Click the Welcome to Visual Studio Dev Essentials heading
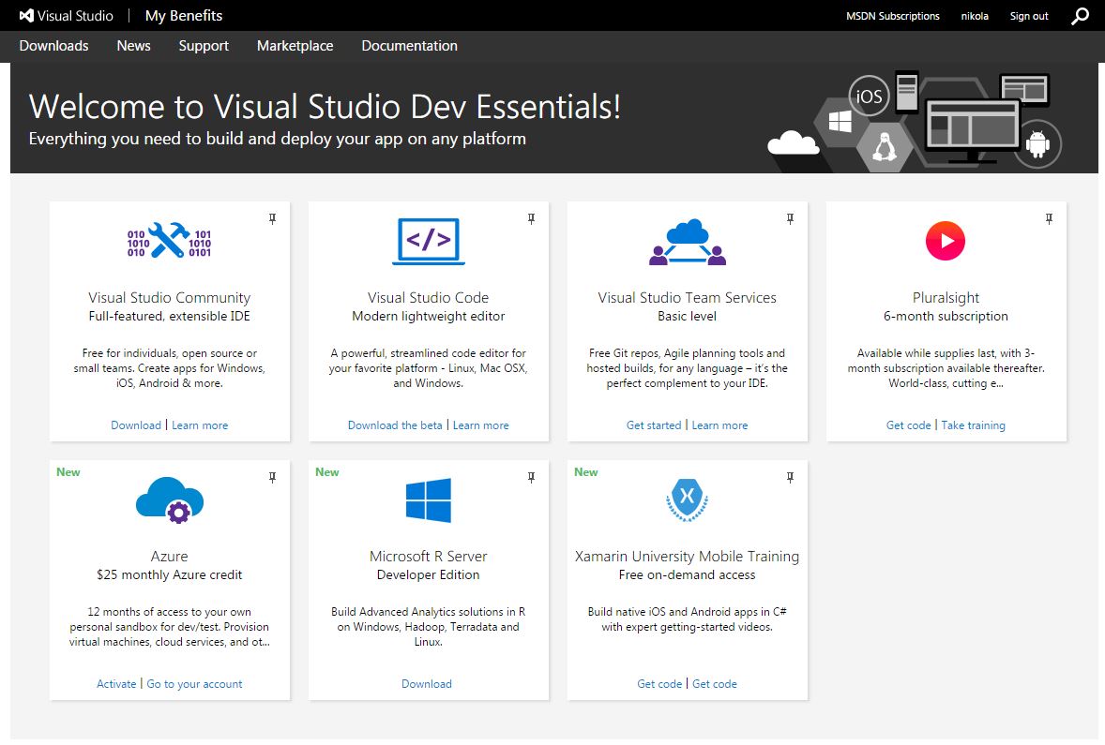This screenshot has width=1105, height=745. 325,107
